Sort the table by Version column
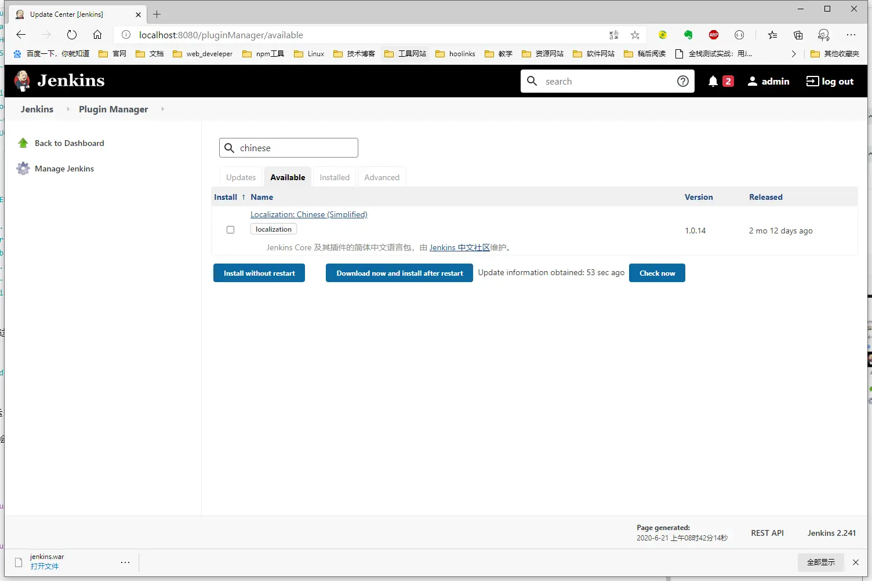Screen dimensions: 872x581 tap(699, 197)
